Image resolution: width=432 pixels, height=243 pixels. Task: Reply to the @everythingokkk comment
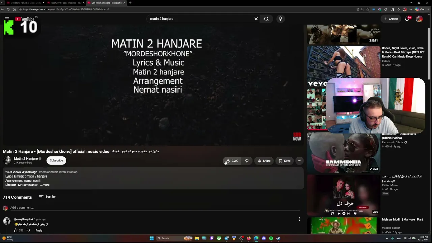[x=39, y=231]
